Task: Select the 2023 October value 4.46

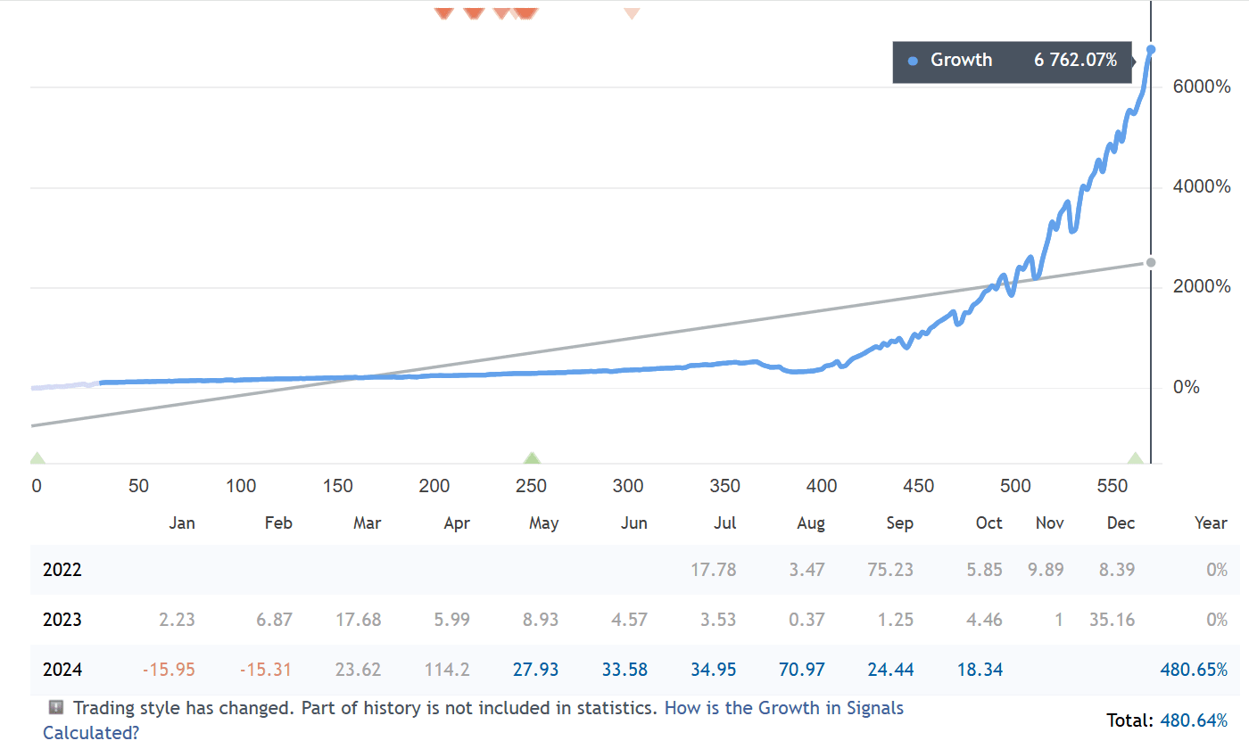Action: coord(985,620)
